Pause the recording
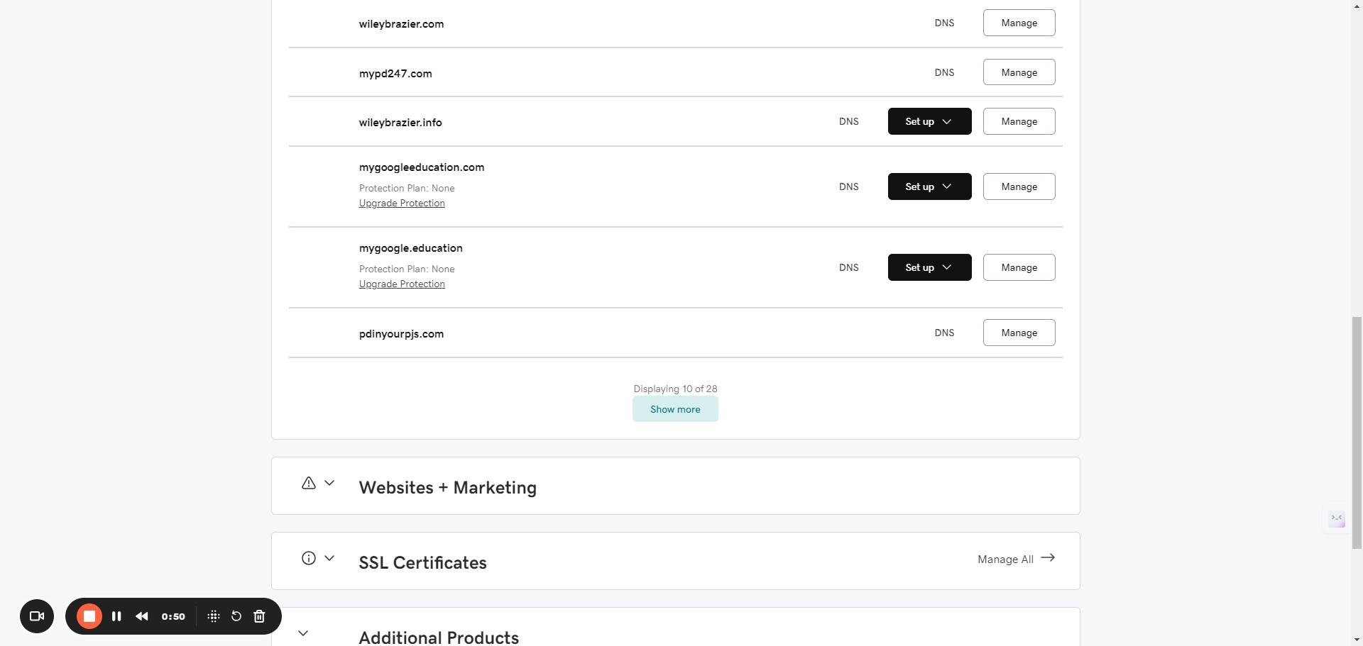 [116, 616]
